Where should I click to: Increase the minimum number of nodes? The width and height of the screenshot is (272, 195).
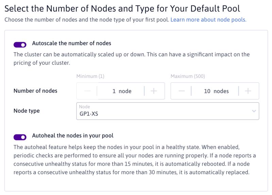click(154, 91)
